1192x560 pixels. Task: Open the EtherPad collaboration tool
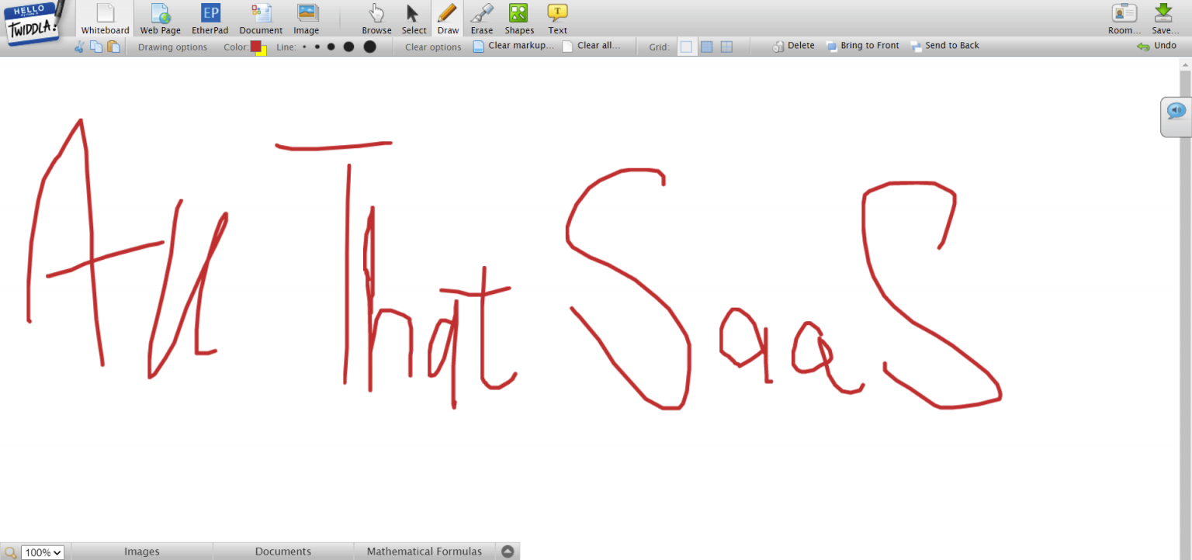(x=210, y=19)
